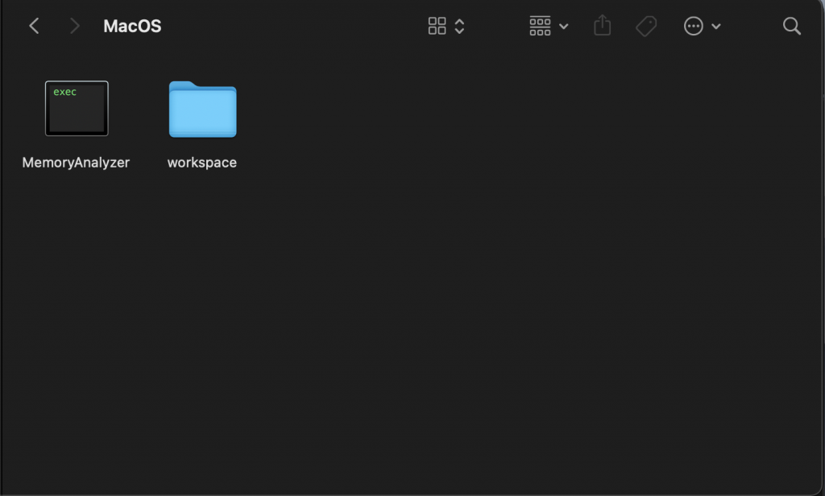Click the Share toolbar icon
The height and width of the screenshot is (496, 825).
(603, 25)
